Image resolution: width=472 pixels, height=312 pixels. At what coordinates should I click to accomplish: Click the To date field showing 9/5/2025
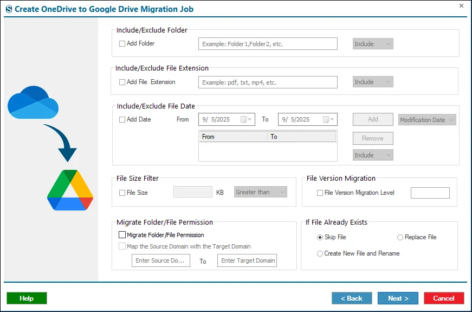click(308, 119)
